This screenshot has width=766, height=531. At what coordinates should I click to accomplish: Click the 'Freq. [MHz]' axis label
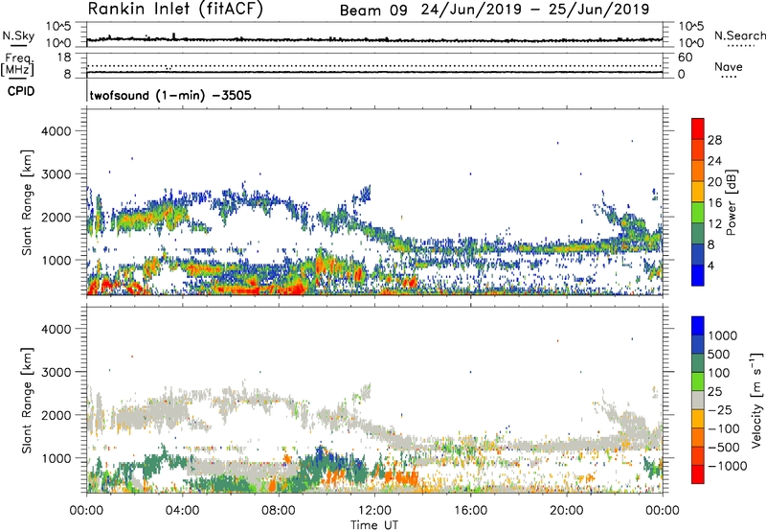coord(17,64)
